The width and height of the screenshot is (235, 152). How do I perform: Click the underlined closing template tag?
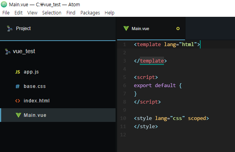(152, 61)
